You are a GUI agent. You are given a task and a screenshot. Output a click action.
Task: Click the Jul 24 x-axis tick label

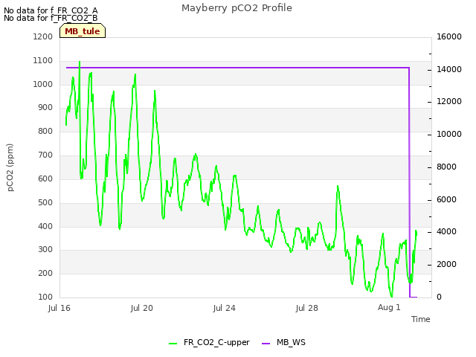pyautogui.click(x=225, y=308)
